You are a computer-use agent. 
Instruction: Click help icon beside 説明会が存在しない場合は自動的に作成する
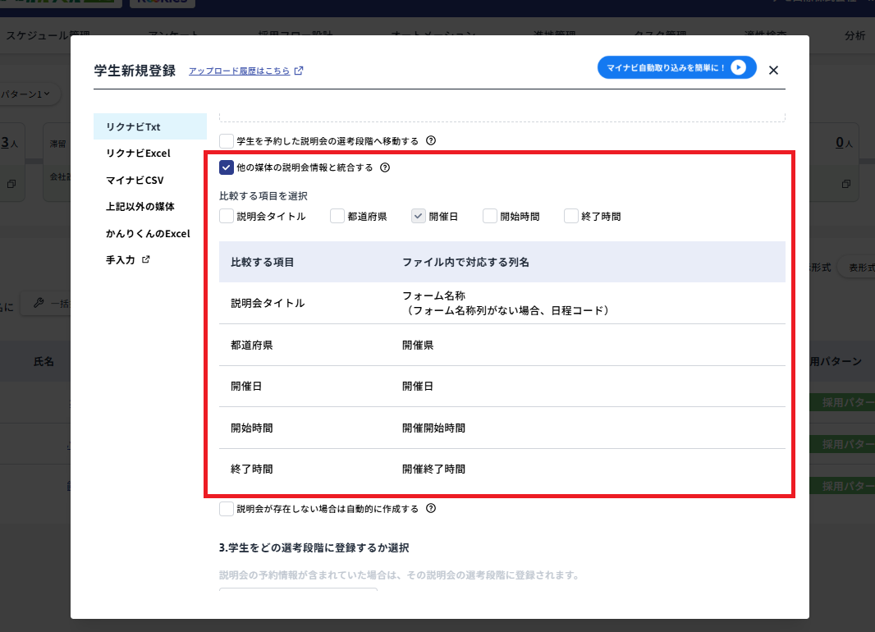(431, 509)
